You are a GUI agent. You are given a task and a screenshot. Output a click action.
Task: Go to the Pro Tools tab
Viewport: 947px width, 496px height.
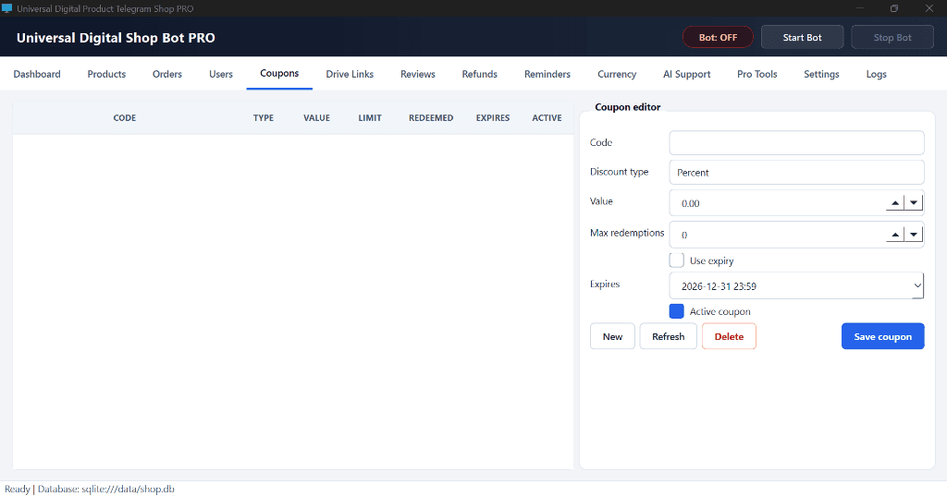756,74
